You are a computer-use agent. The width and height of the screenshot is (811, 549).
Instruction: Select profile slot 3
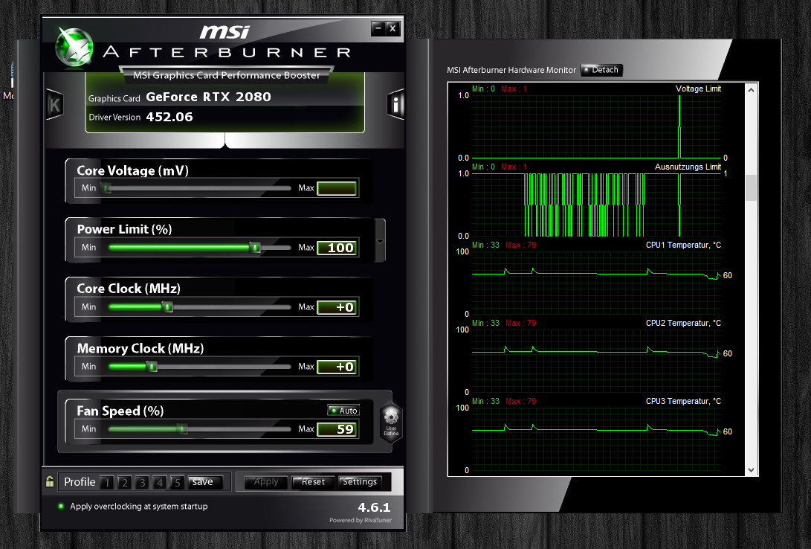[x=142, y=482]
